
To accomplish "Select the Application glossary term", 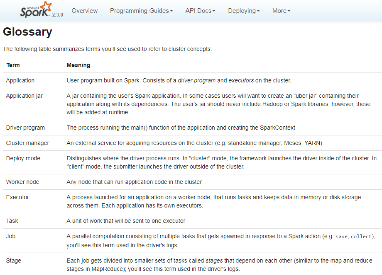I will (x=20, y=80).
